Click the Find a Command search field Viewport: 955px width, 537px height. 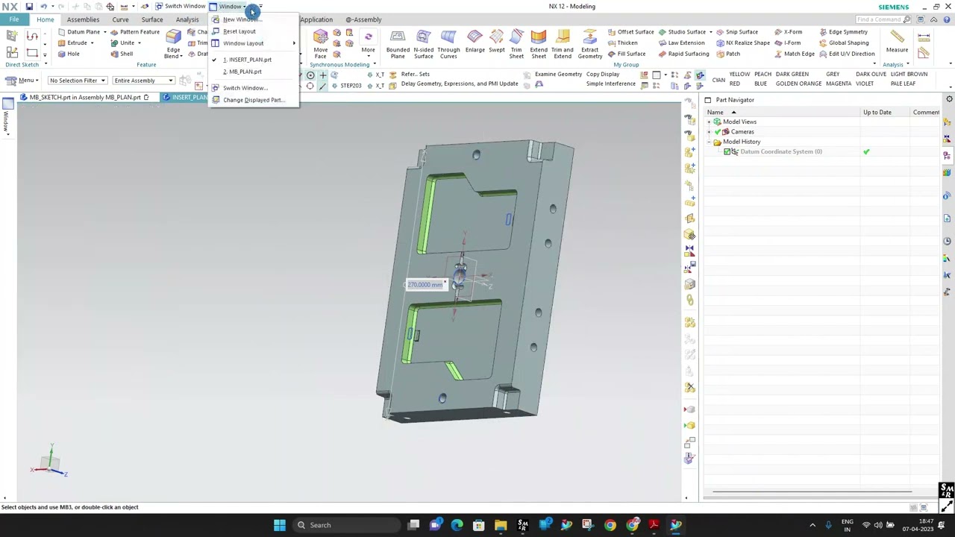883,19
